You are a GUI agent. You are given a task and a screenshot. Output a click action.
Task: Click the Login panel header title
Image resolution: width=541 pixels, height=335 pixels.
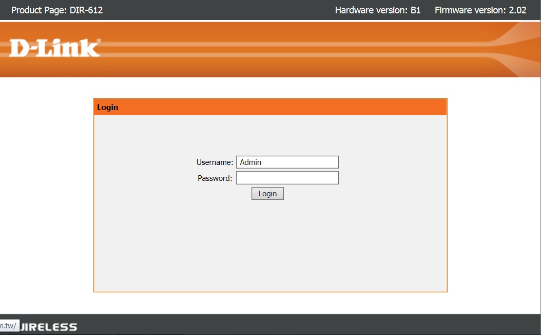108,107
